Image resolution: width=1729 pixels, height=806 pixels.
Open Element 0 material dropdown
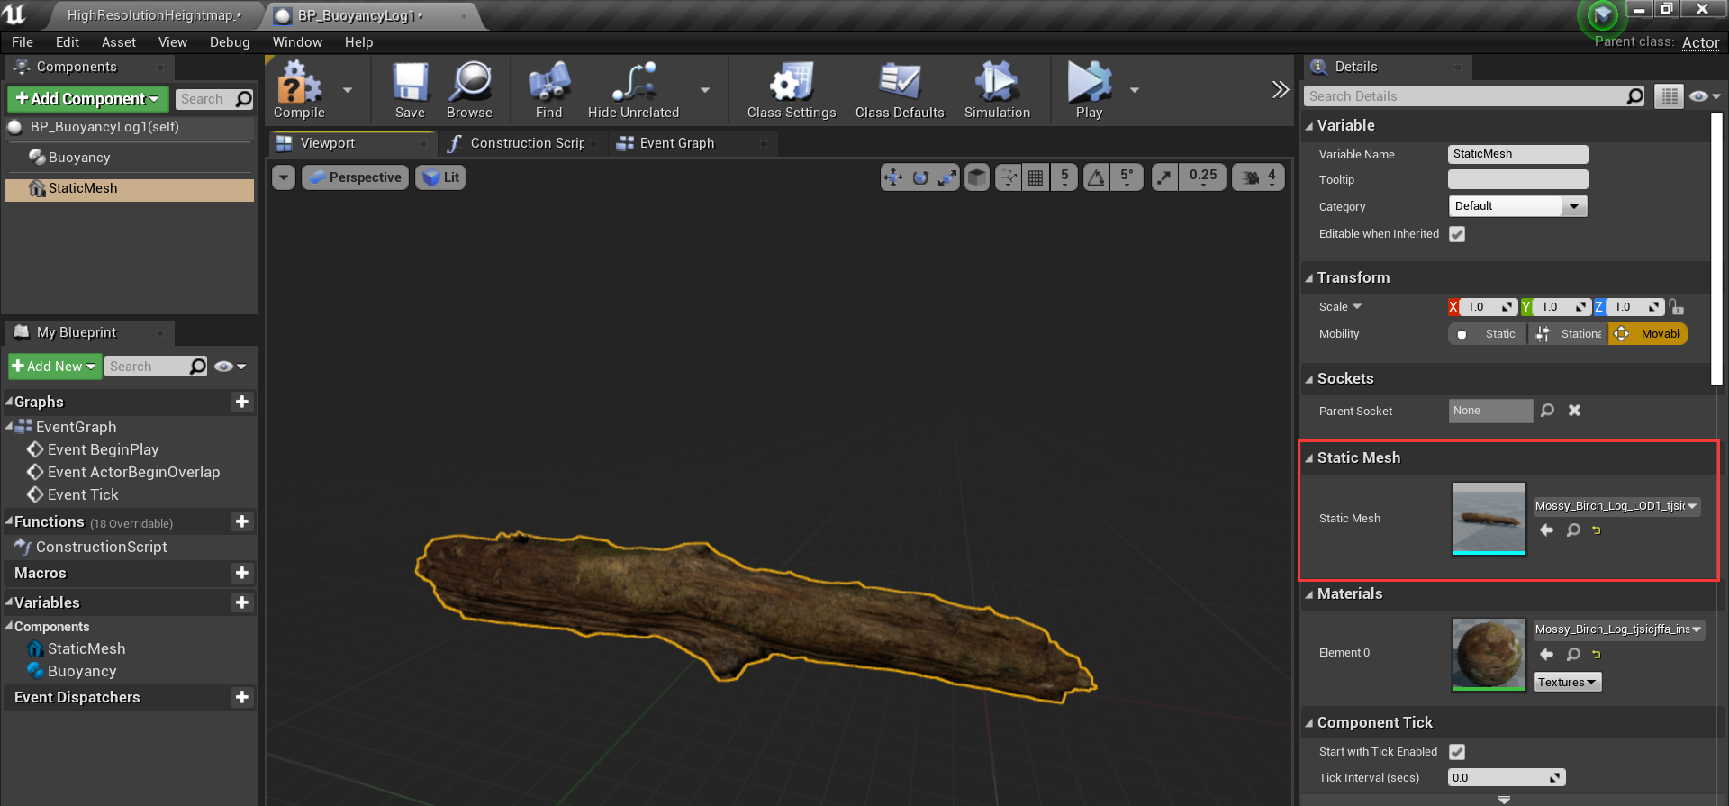[1619, 629]
